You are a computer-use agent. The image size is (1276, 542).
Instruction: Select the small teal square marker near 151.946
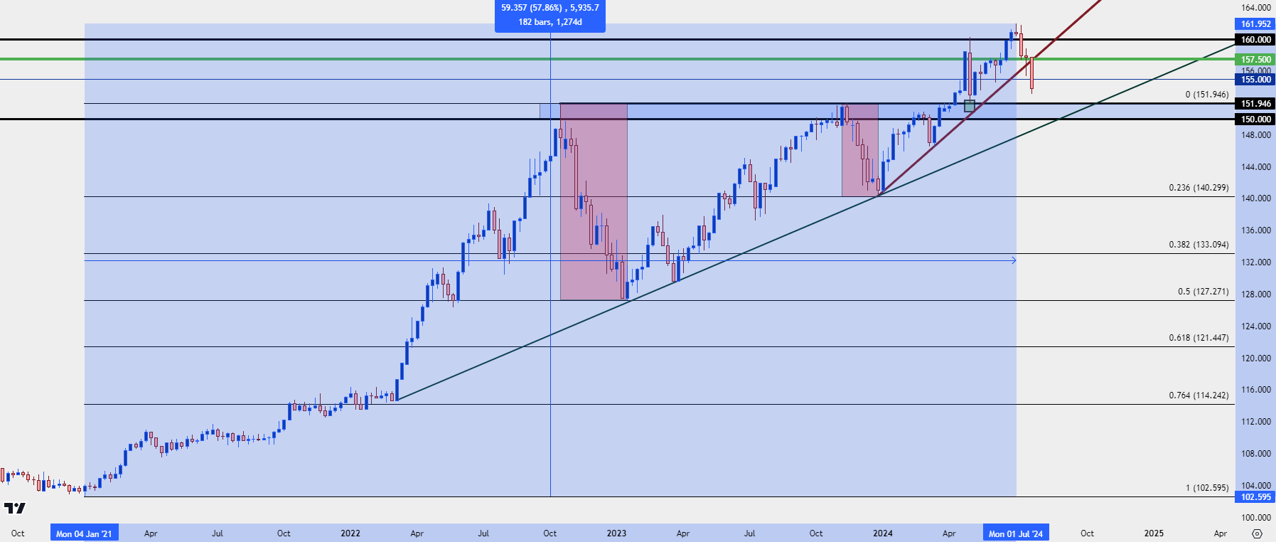[970, 106]
